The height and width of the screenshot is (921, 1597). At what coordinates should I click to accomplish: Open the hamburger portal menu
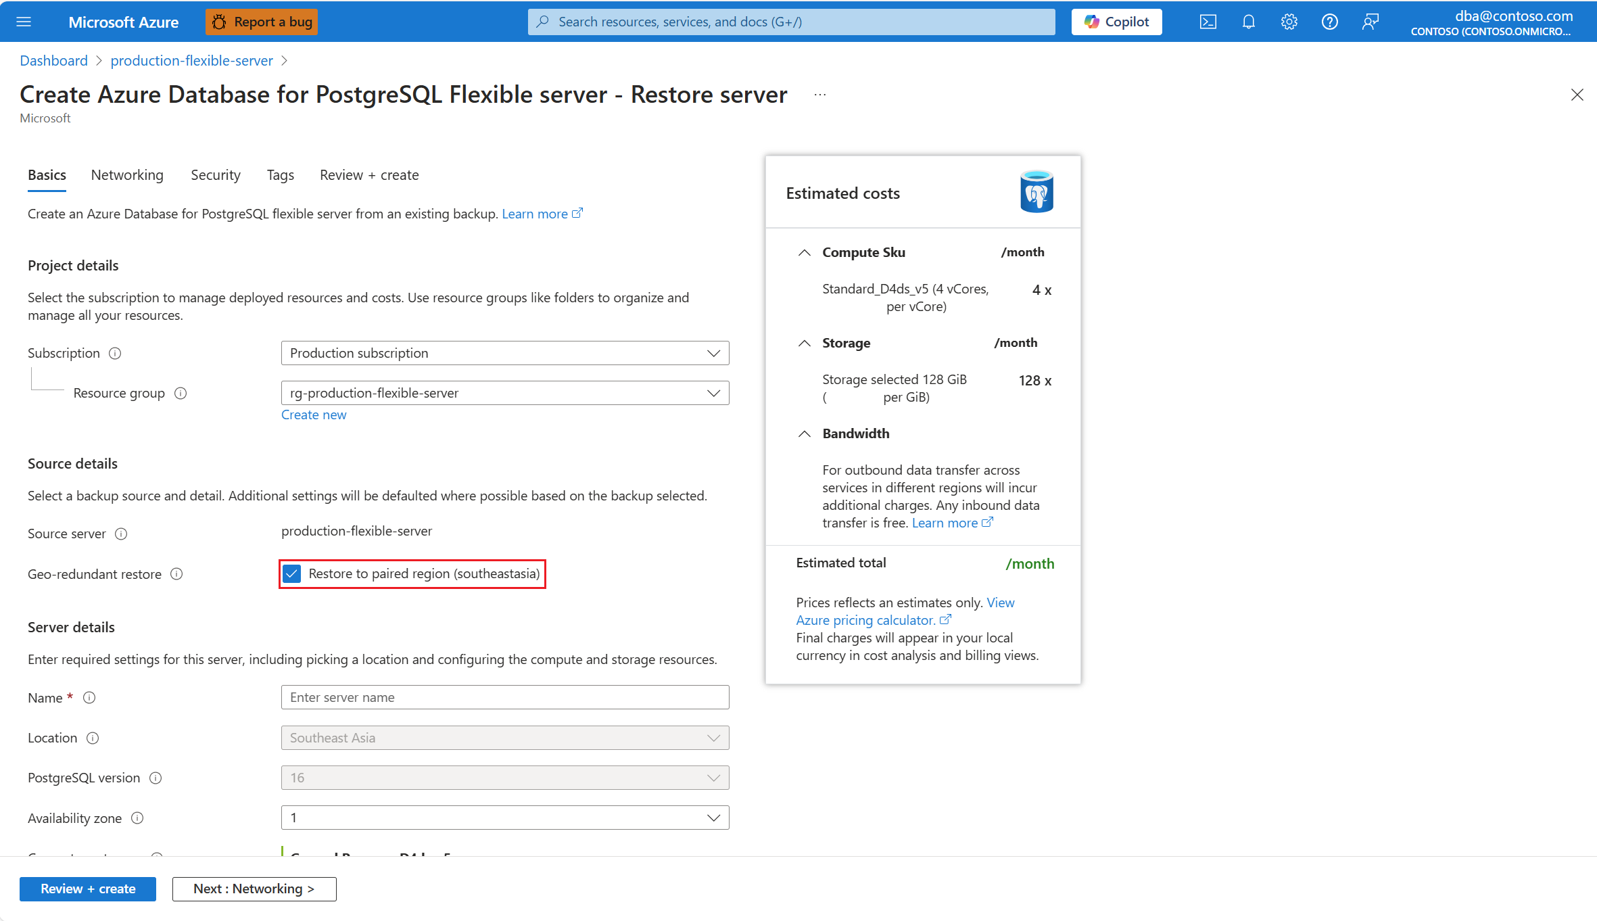24,22
